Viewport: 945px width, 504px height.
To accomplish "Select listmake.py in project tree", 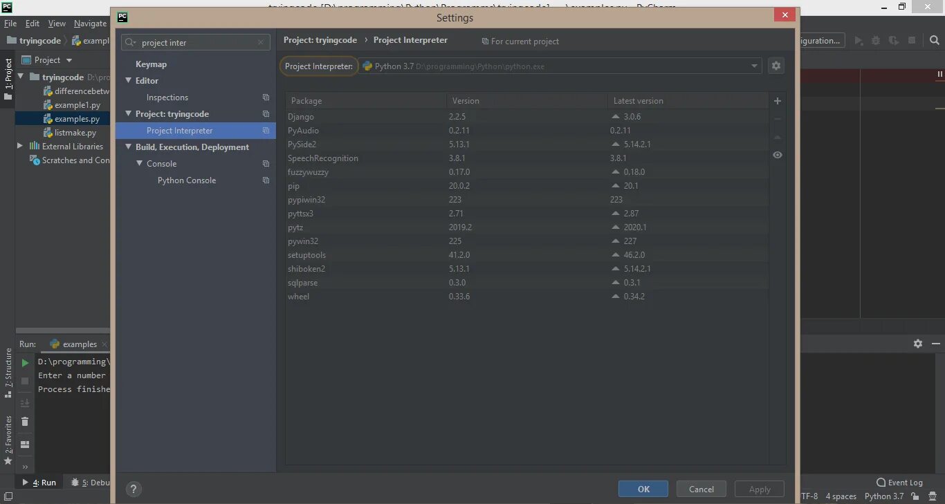I will pos(75,133).
